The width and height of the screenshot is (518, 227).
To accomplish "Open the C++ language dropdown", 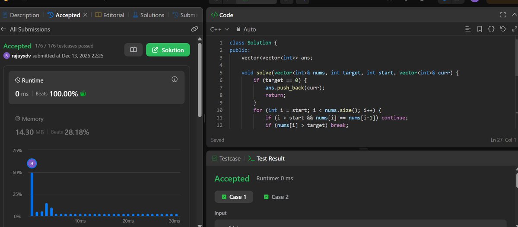I will click(219, 29).
